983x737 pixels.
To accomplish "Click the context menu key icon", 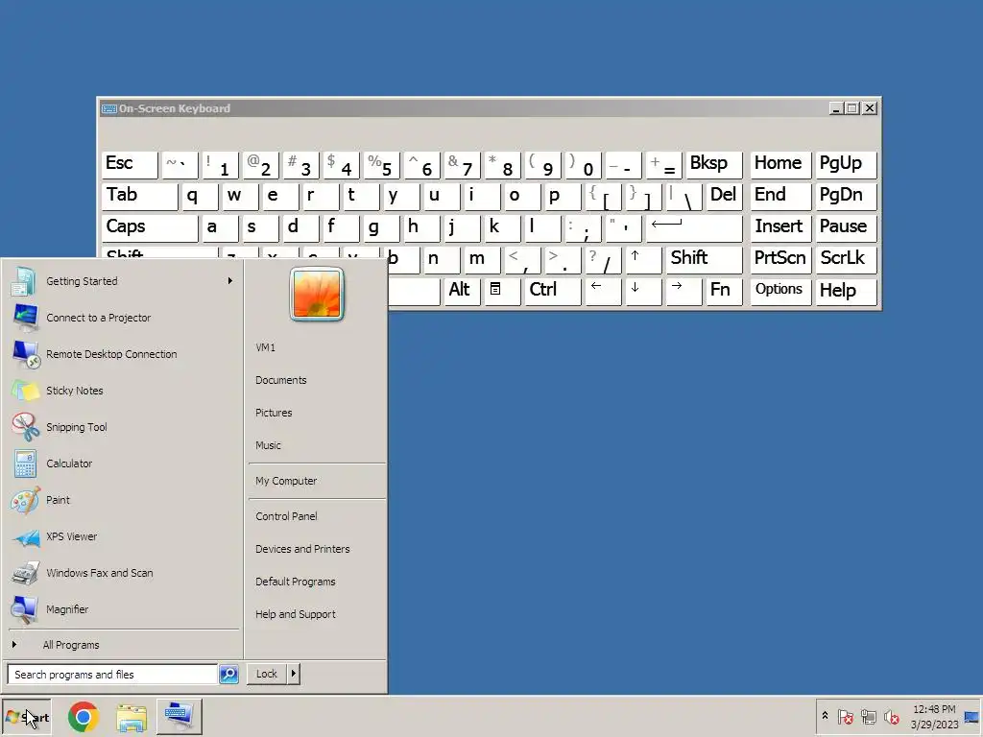I will tap(502, 292).
